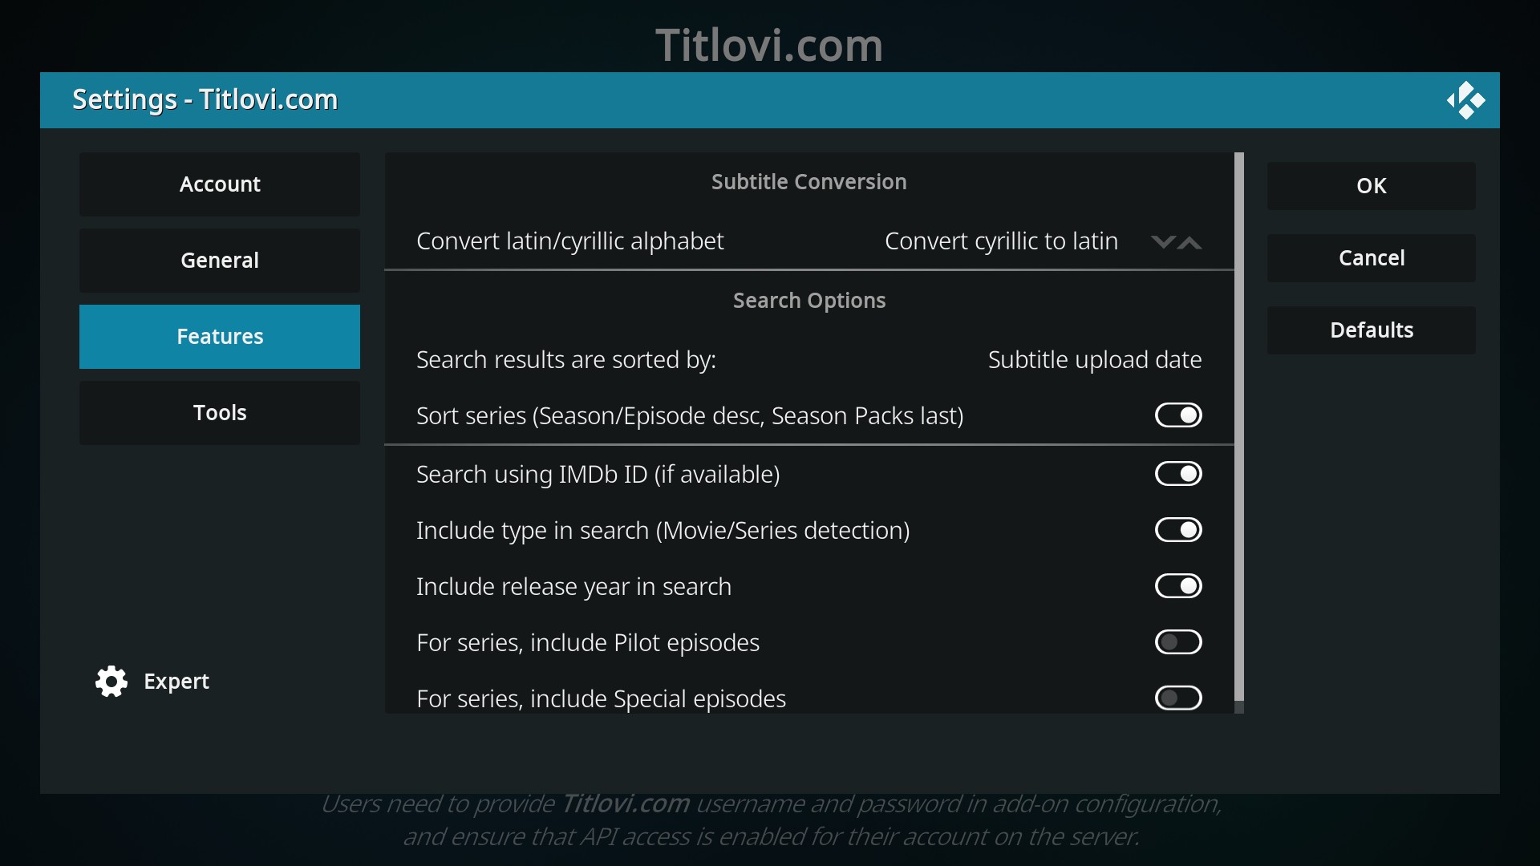
Task: Open the Tools category
Action: coord(220,413)
